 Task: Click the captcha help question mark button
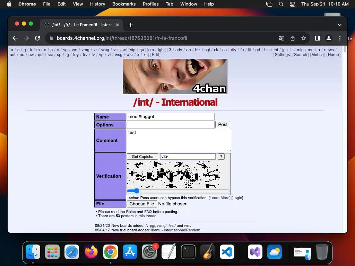pos(221,157)
